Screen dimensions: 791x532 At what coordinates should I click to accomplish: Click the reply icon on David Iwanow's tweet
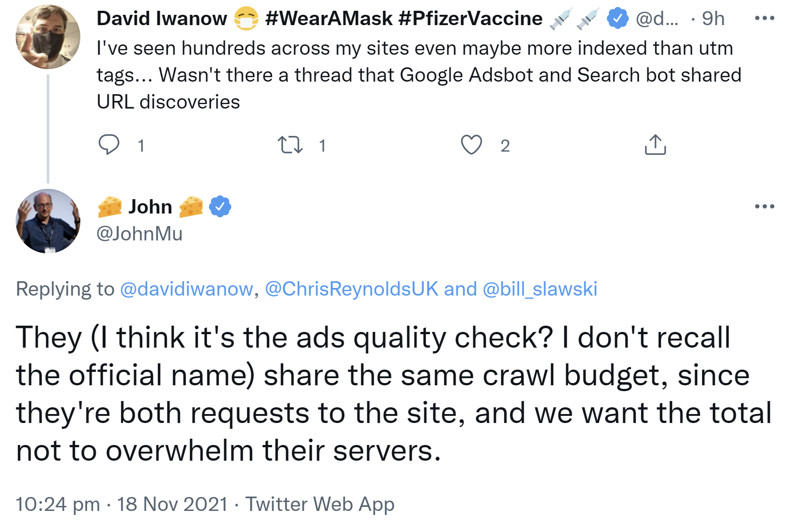(x=109, y=144)
